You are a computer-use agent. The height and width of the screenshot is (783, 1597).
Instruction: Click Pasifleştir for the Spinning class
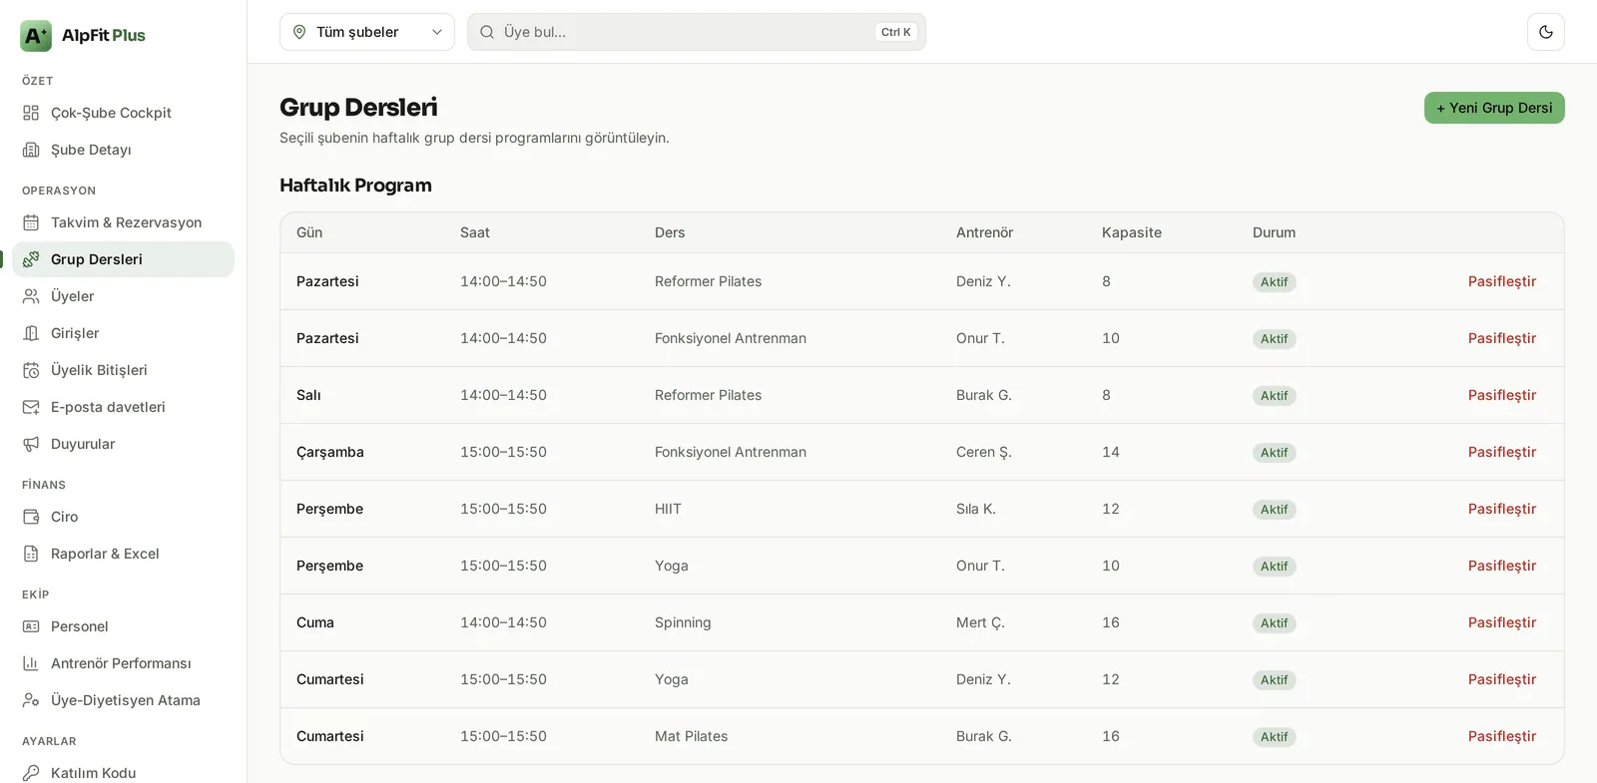1502,622
